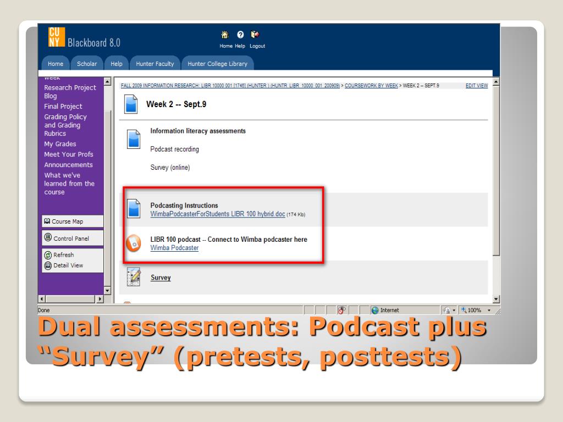
Task: Open Meet Your Profs in the sidebar
Action: (x=69, y=154)
